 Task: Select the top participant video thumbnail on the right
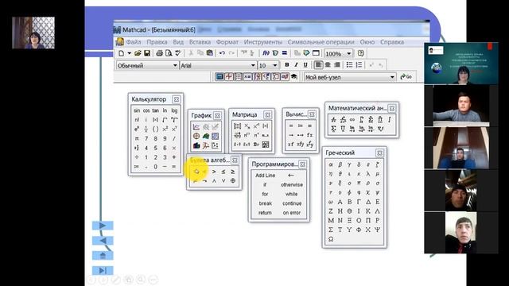(x=461, y=64)
